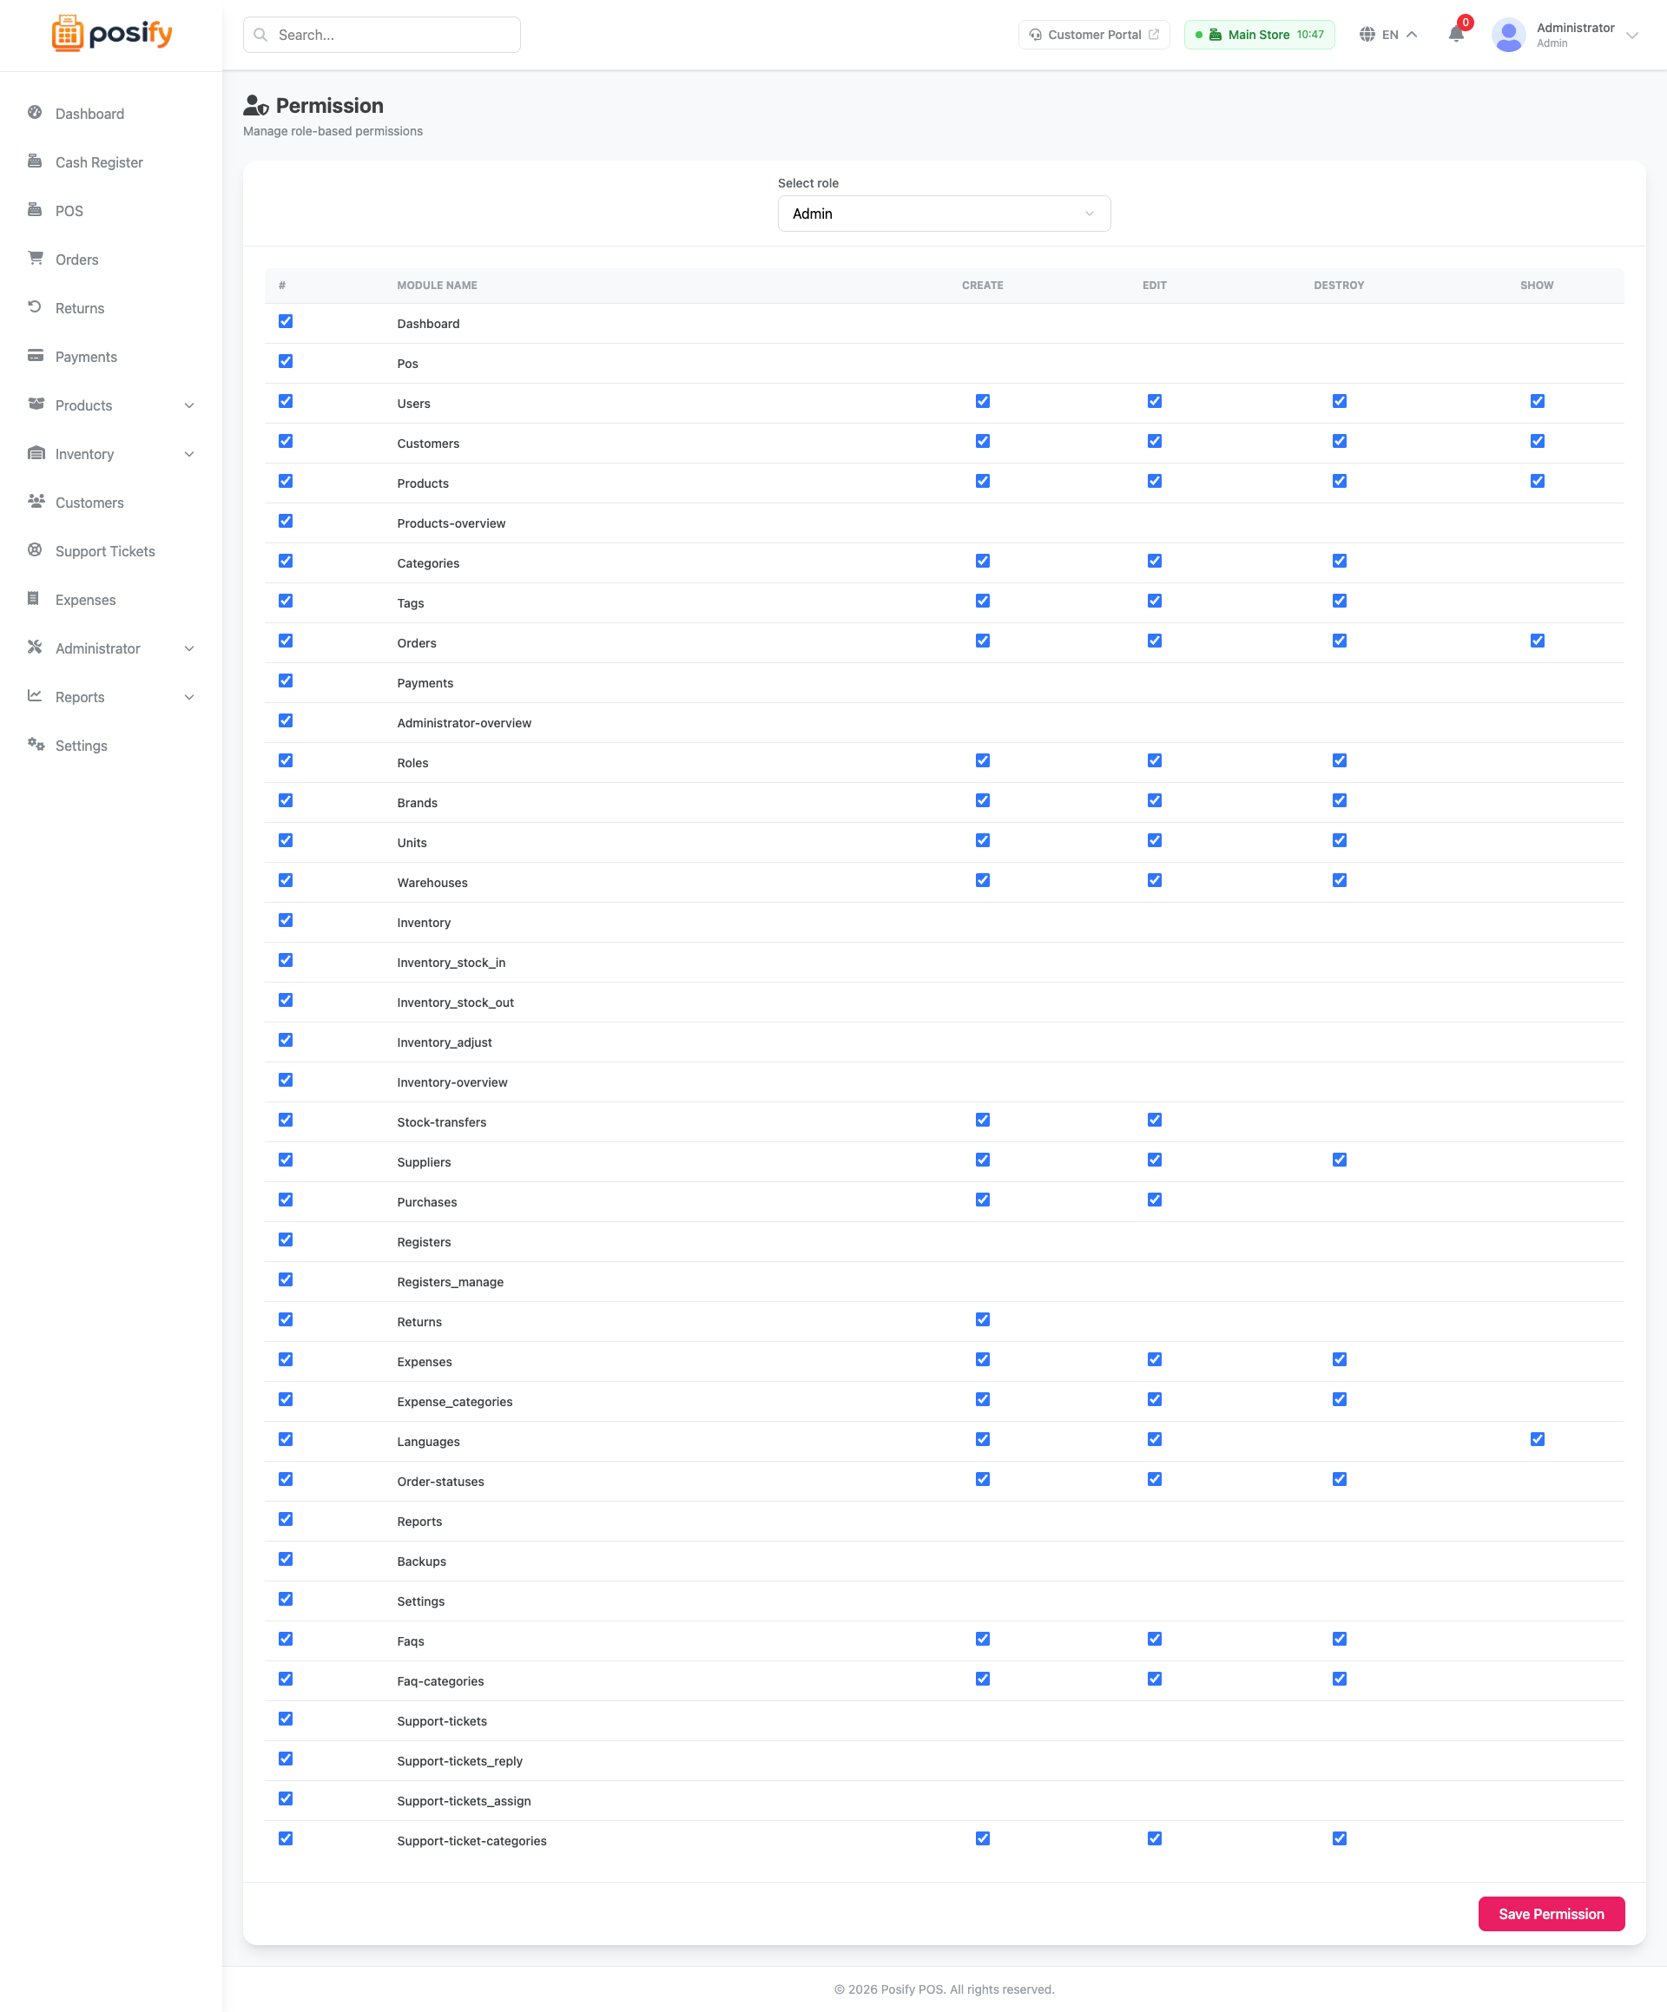The image size is (1667, 2012).
Task: Click the Settings gears icon
Action: 36,745
